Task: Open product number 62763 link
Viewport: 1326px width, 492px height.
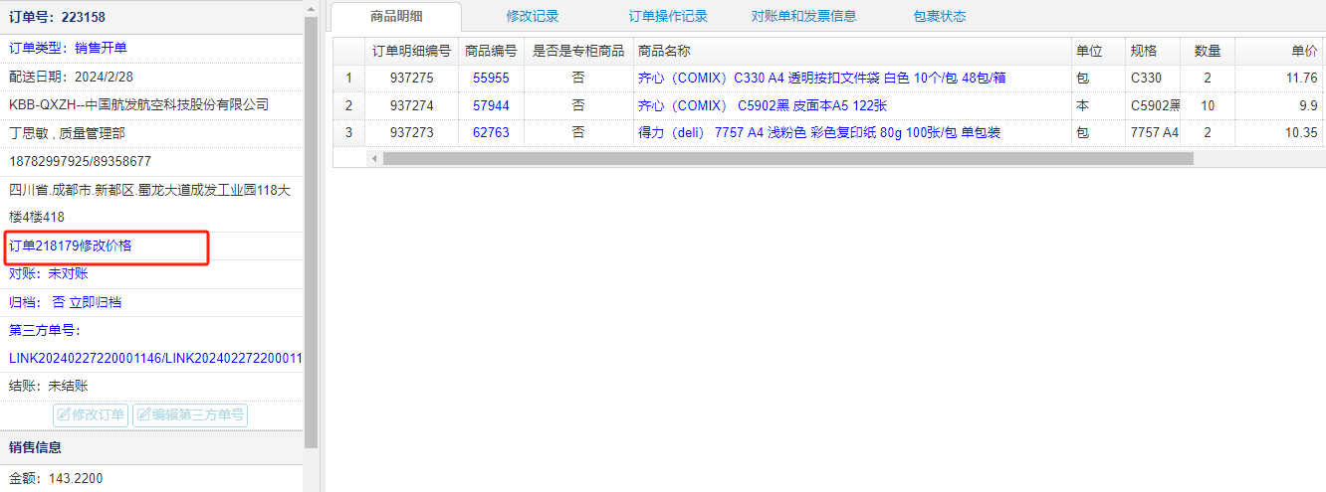Action: (x=491, y=133)
